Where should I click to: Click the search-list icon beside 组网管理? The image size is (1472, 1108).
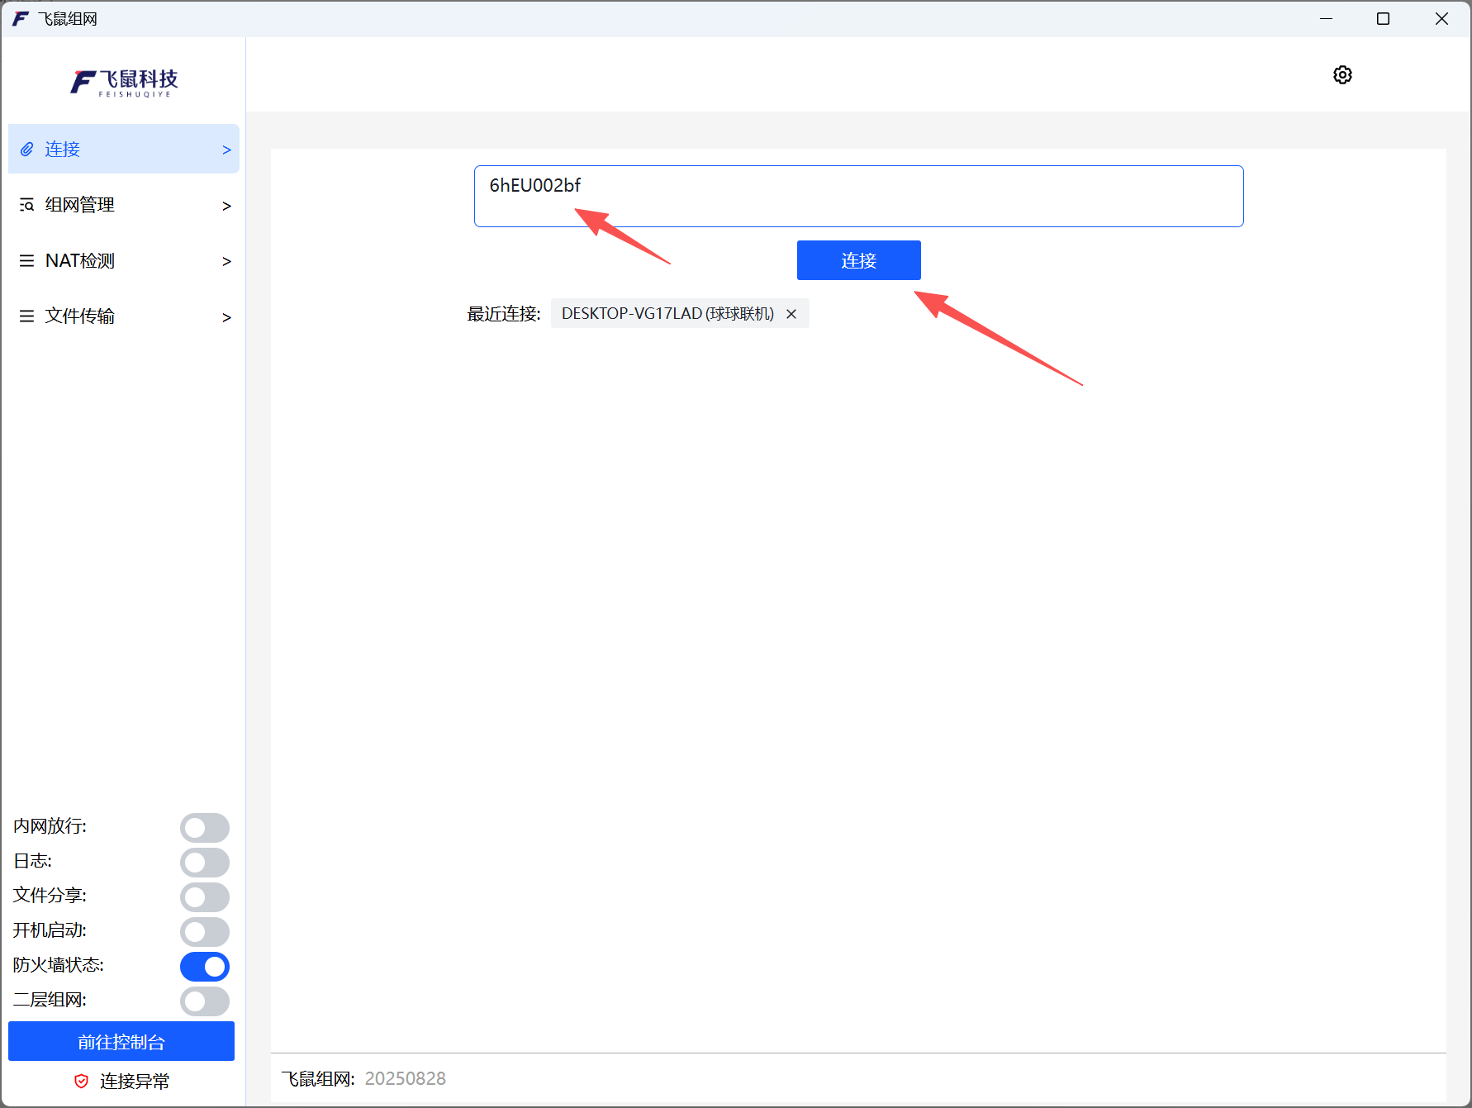pos(27,205)
